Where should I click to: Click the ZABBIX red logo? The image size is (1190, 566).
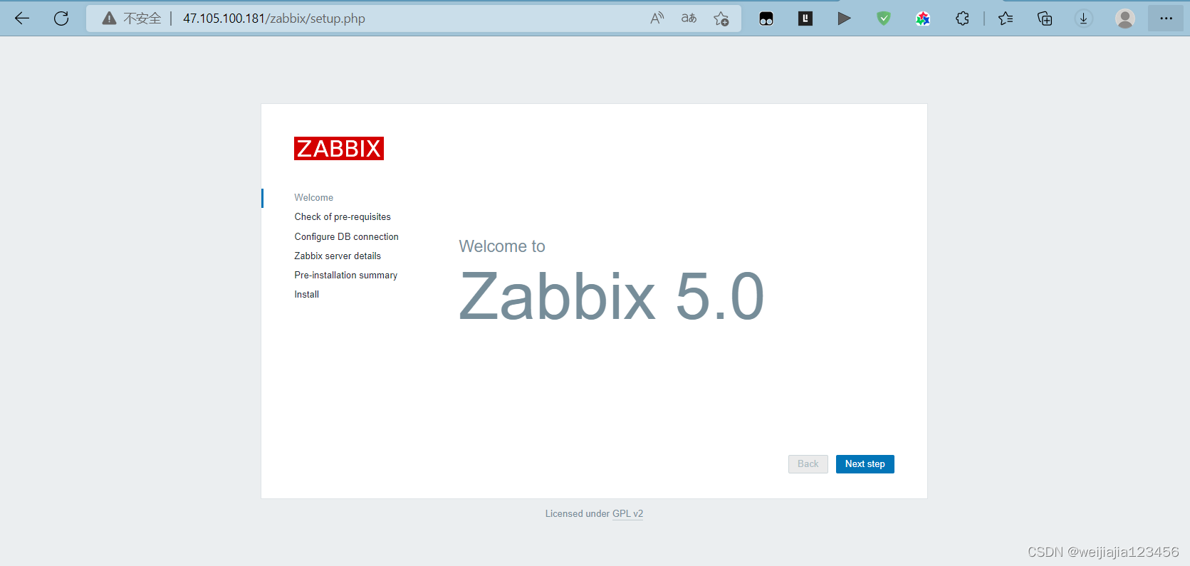click(x=339, y=148)
